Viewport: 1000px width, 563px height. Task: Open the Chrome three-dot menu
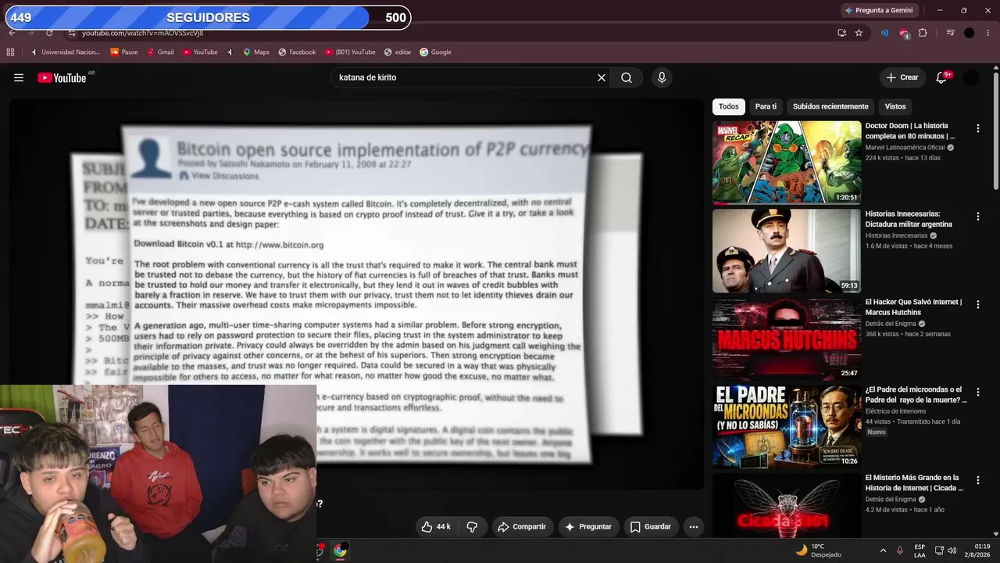pos(988,33)
